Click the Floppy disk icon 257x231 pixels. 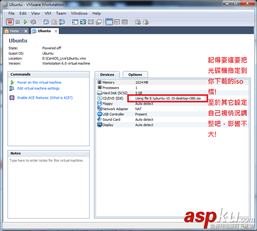99,103
